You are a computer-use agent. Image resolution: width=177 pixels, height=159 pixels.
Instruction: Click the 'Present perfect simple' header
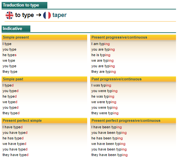(44, 120)
